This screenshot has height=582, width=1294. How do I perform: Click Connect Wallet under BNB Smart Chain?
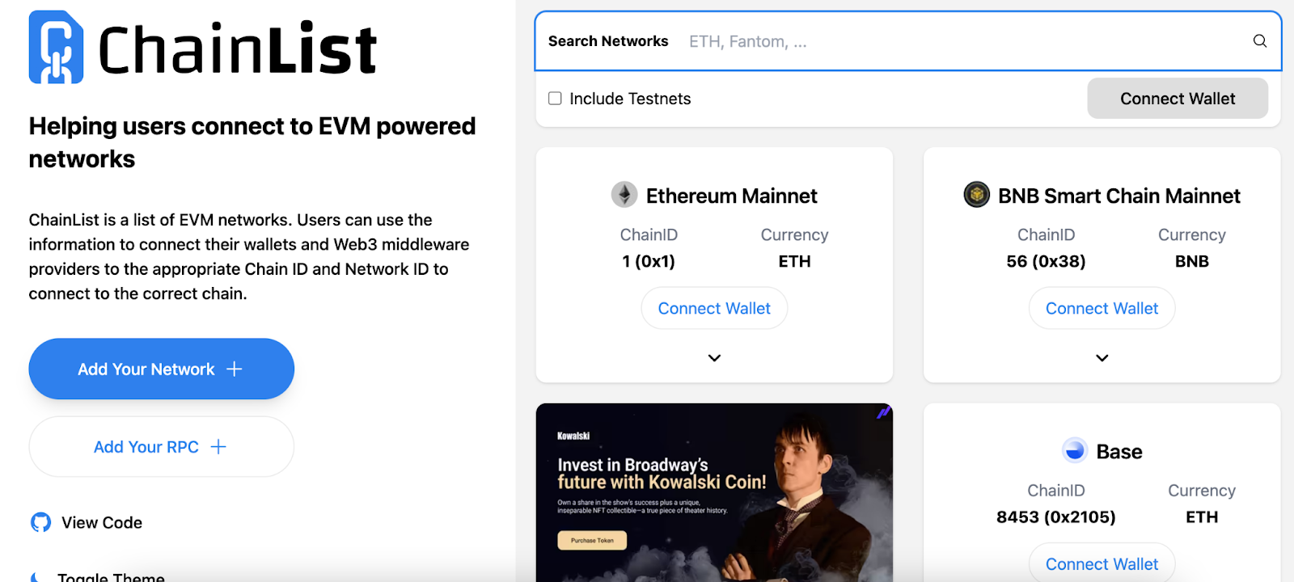point(1102,308)
